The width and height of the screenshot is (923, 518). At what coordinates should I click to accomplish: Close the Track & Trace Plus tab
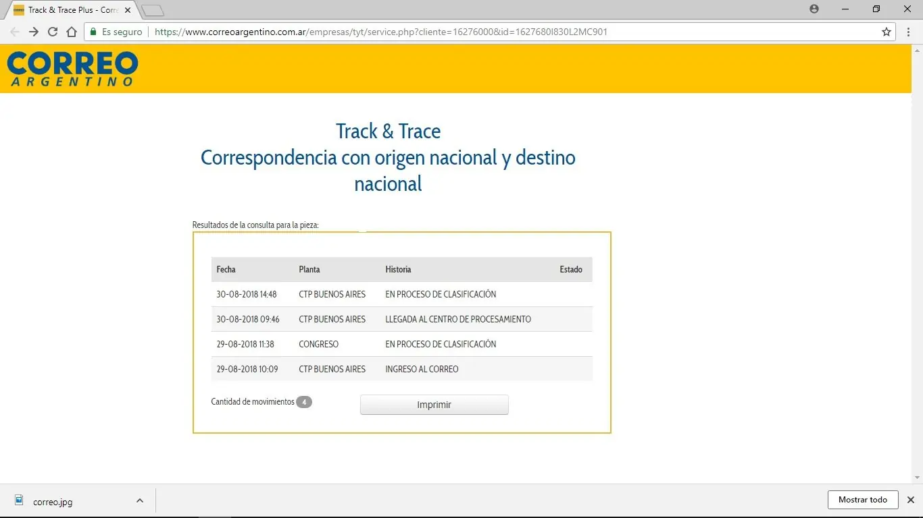point(128,10)
